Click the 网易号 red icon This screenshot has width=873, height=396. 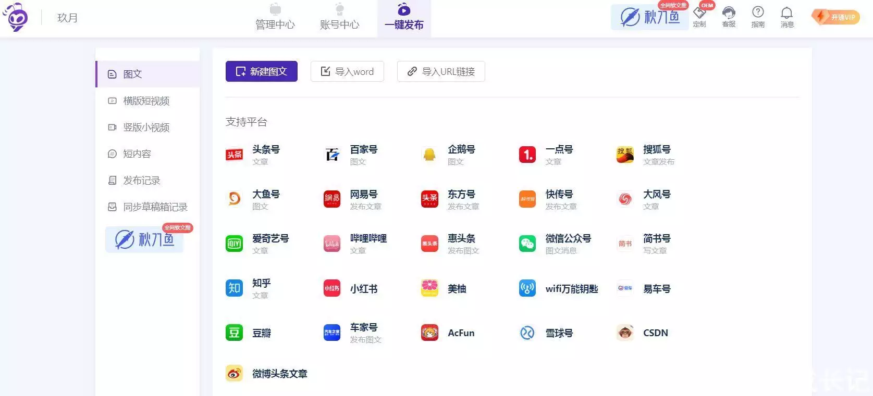point(332,199)
